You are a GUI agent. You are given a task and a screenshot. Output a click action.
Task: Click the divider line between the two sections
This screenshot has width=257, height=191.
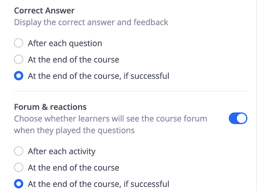130,91
